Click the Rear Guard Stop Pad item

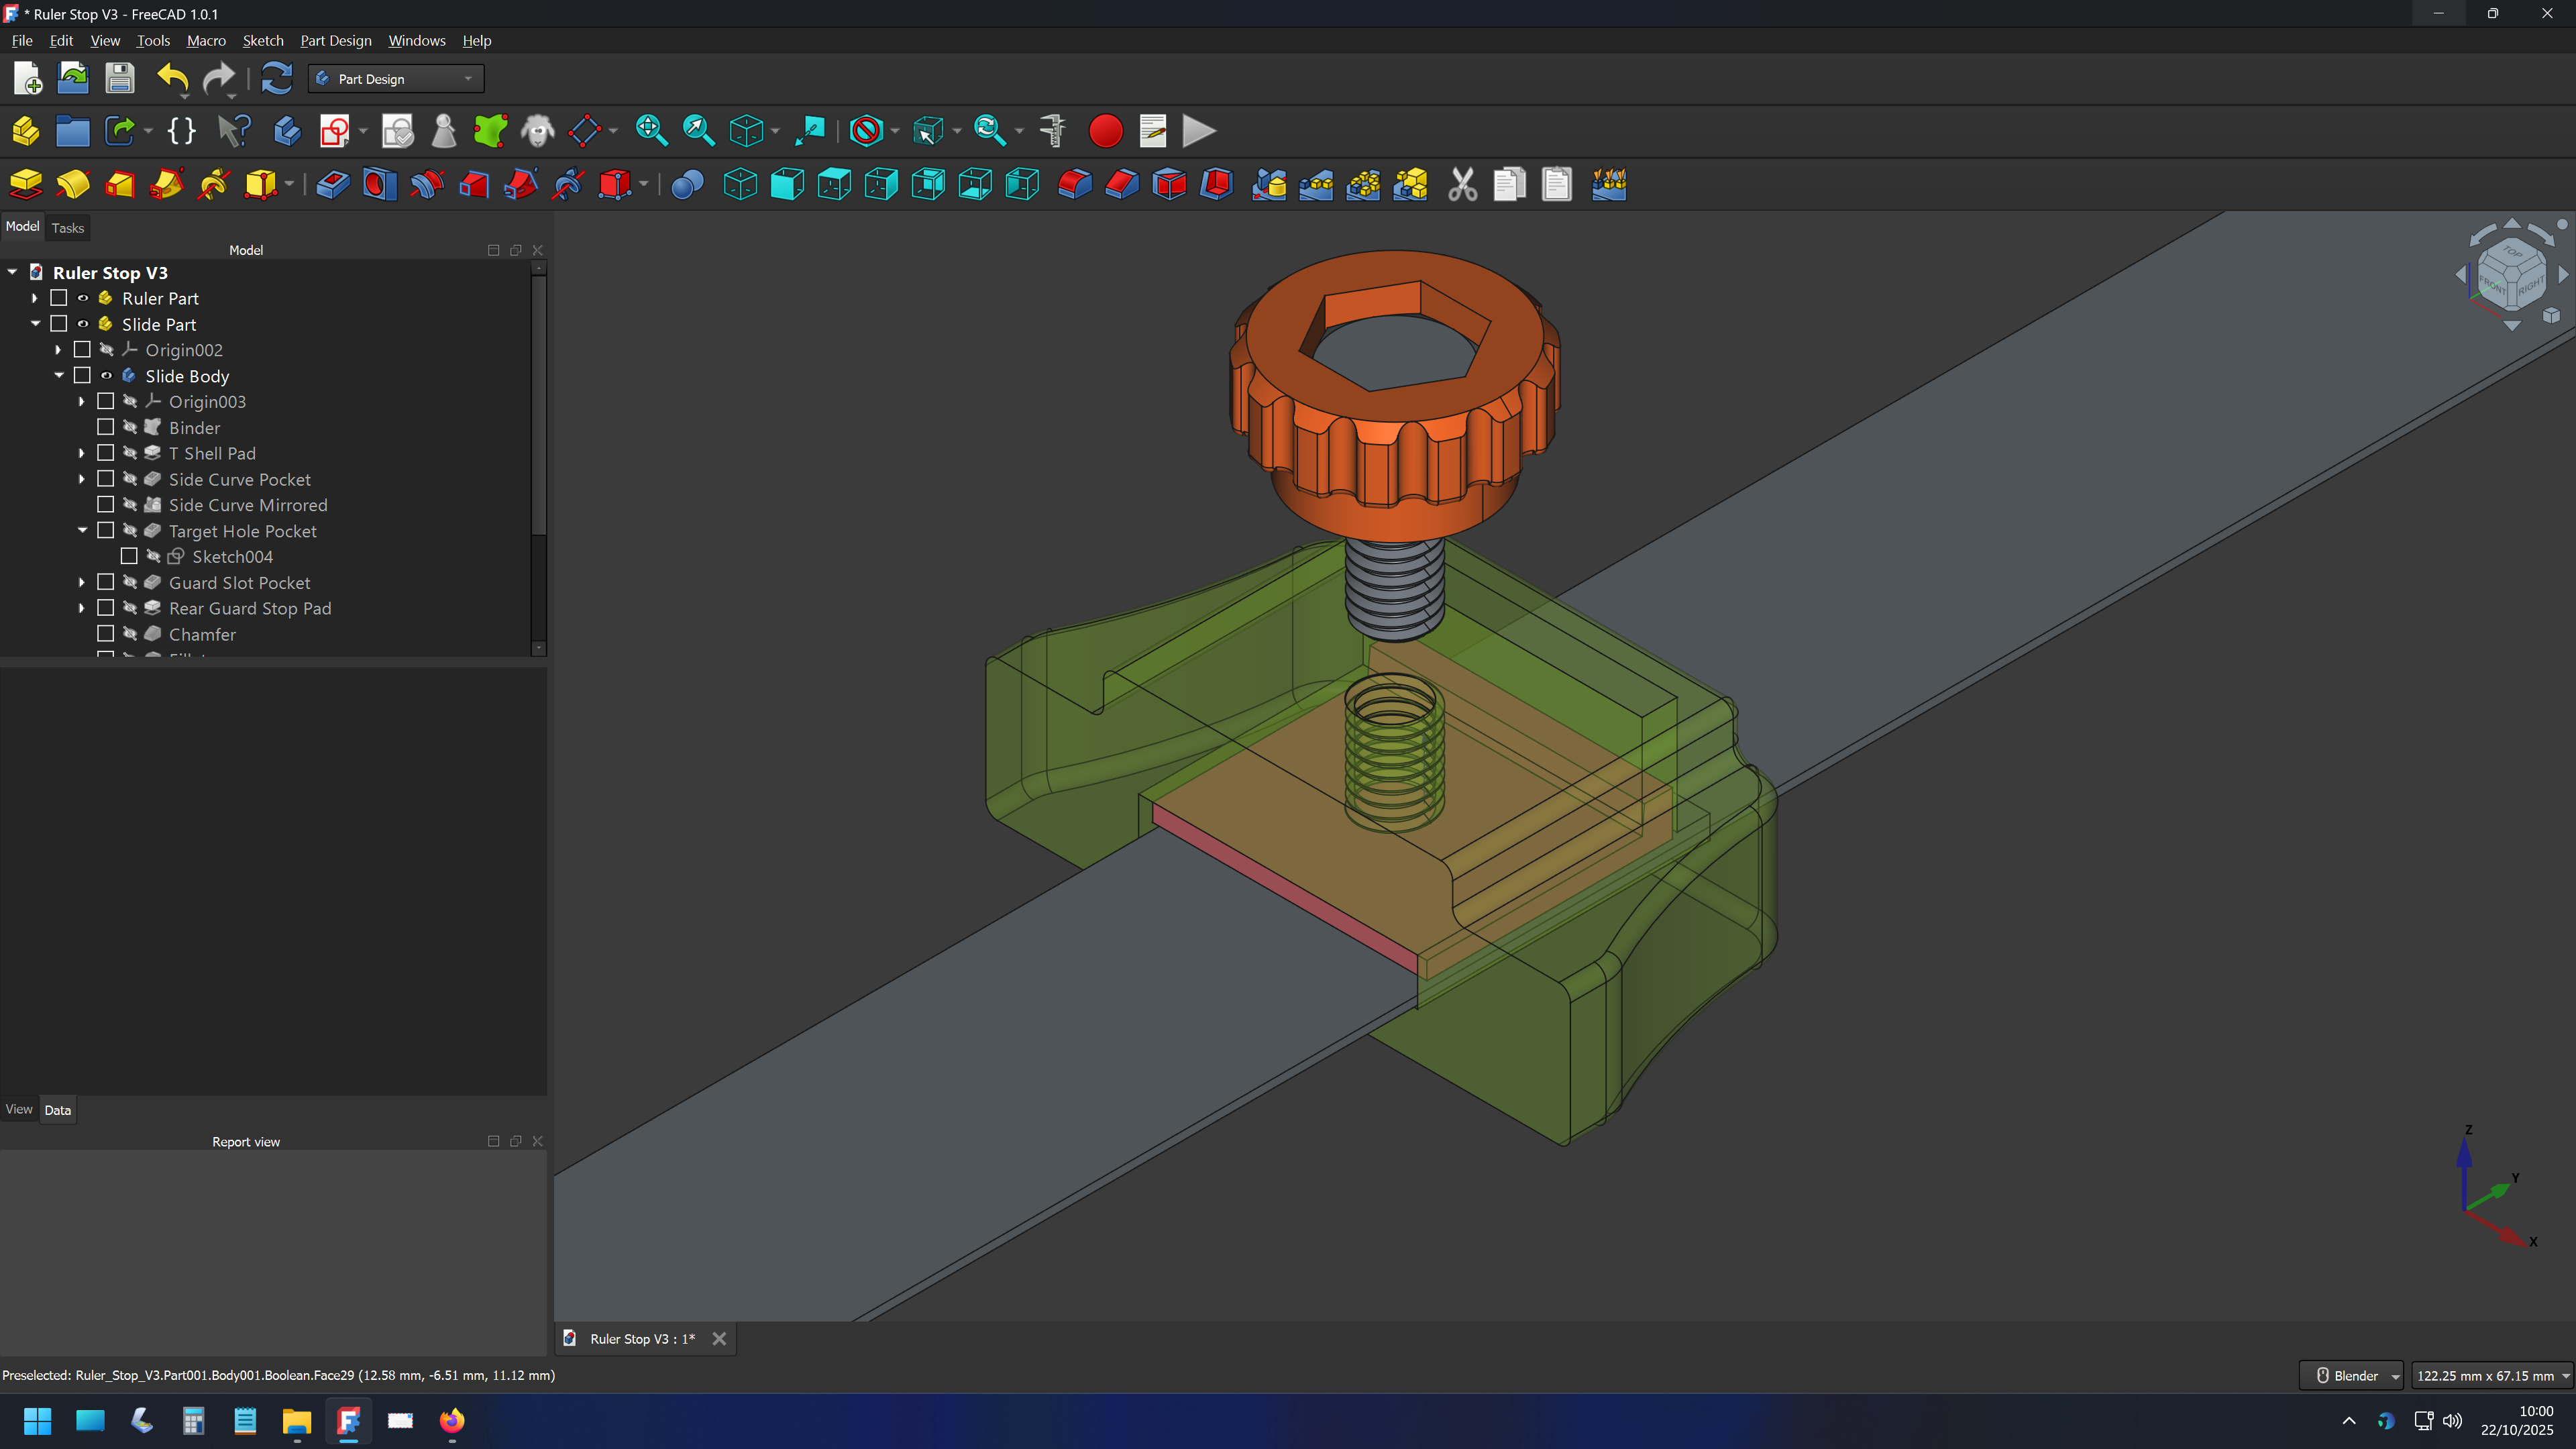250,608
